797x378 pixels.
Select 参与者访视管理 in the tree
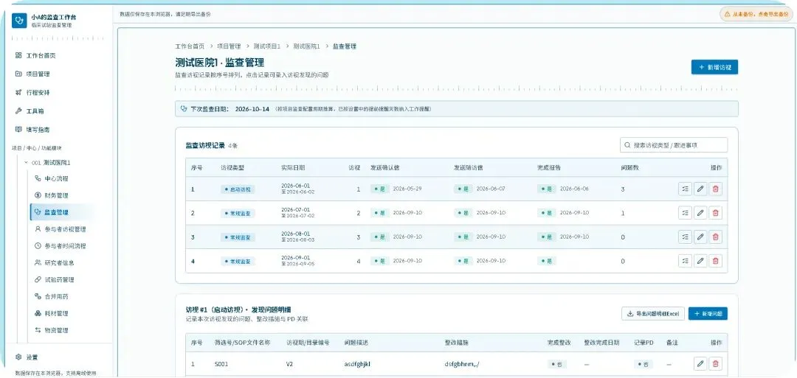pos(62,229)
